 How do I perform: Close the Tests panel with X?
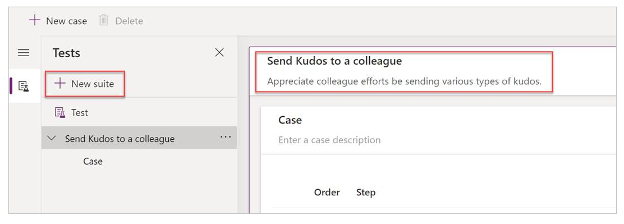219,53
